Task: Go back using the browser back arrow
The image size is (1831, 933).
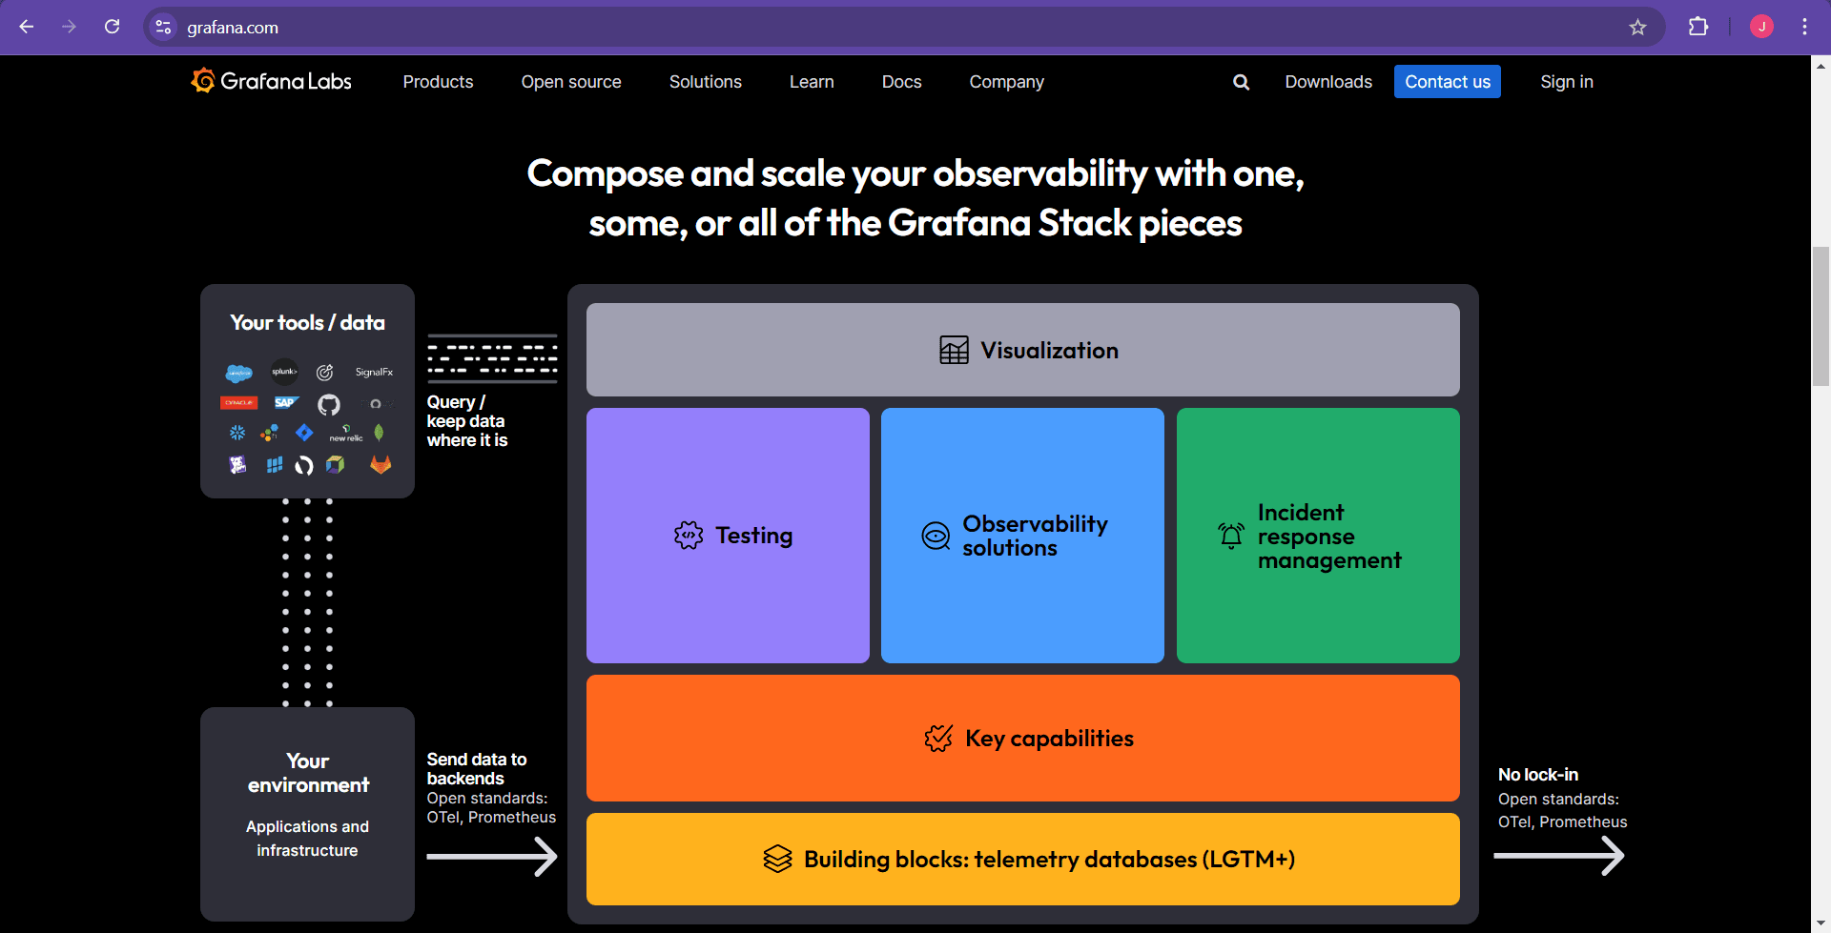Action: [27, 27]
